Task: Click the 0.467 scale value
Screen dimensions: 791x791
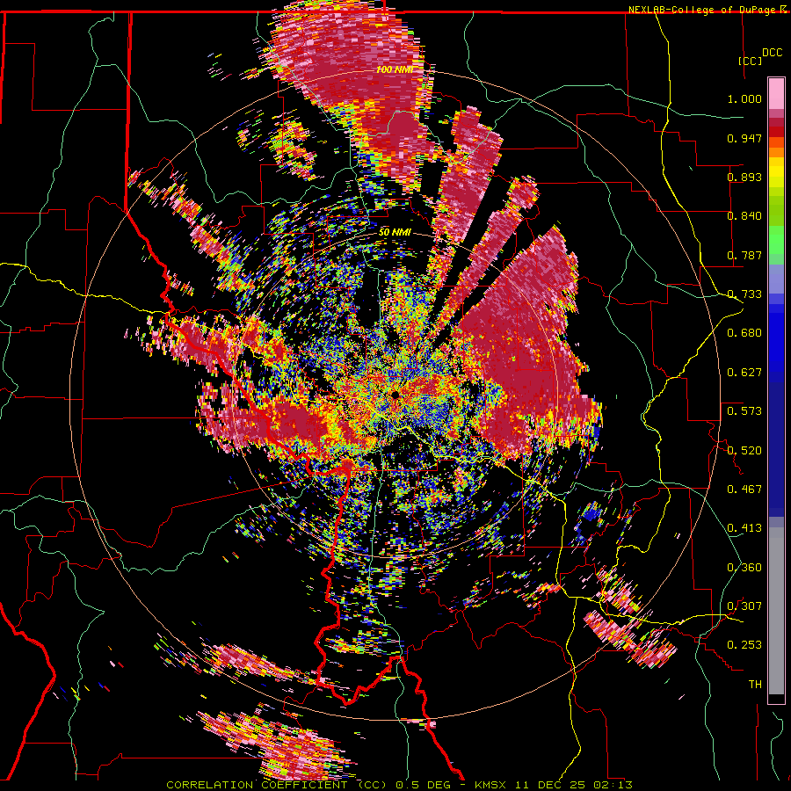Action: click(x=744, y=490)
